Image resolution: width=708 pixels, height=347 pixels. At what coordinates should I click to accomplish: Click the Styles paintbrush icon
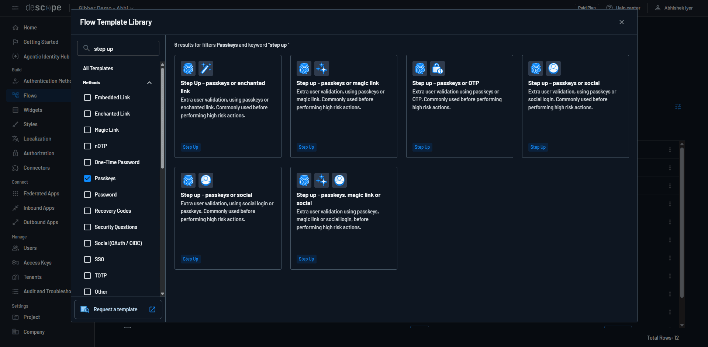(15, 124)
